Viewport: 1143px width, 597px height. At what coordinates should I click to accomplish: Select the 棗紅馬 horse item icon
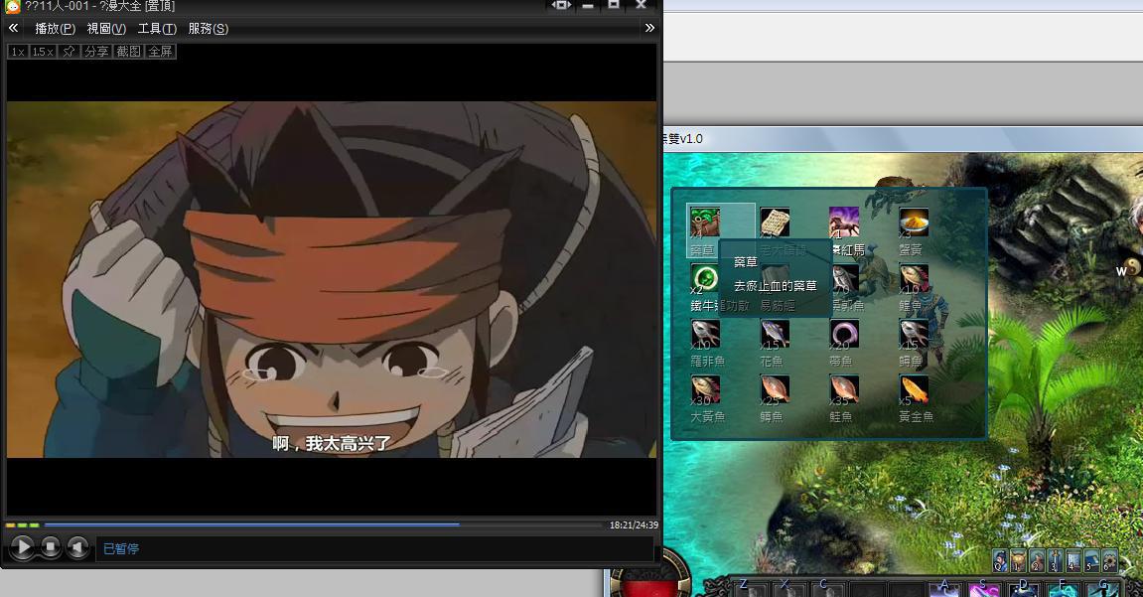843,223
